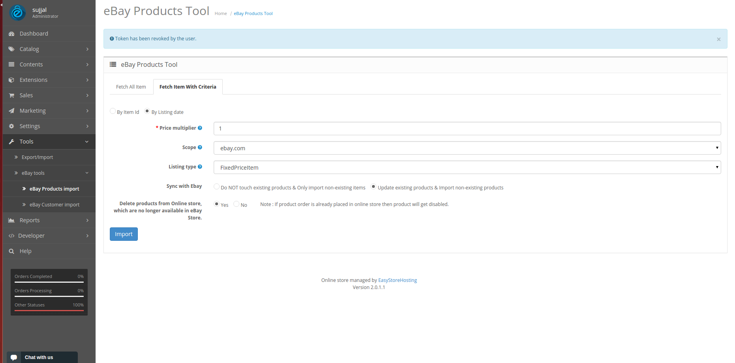Click the Price multiplier help icon

[x=200, y=128]
